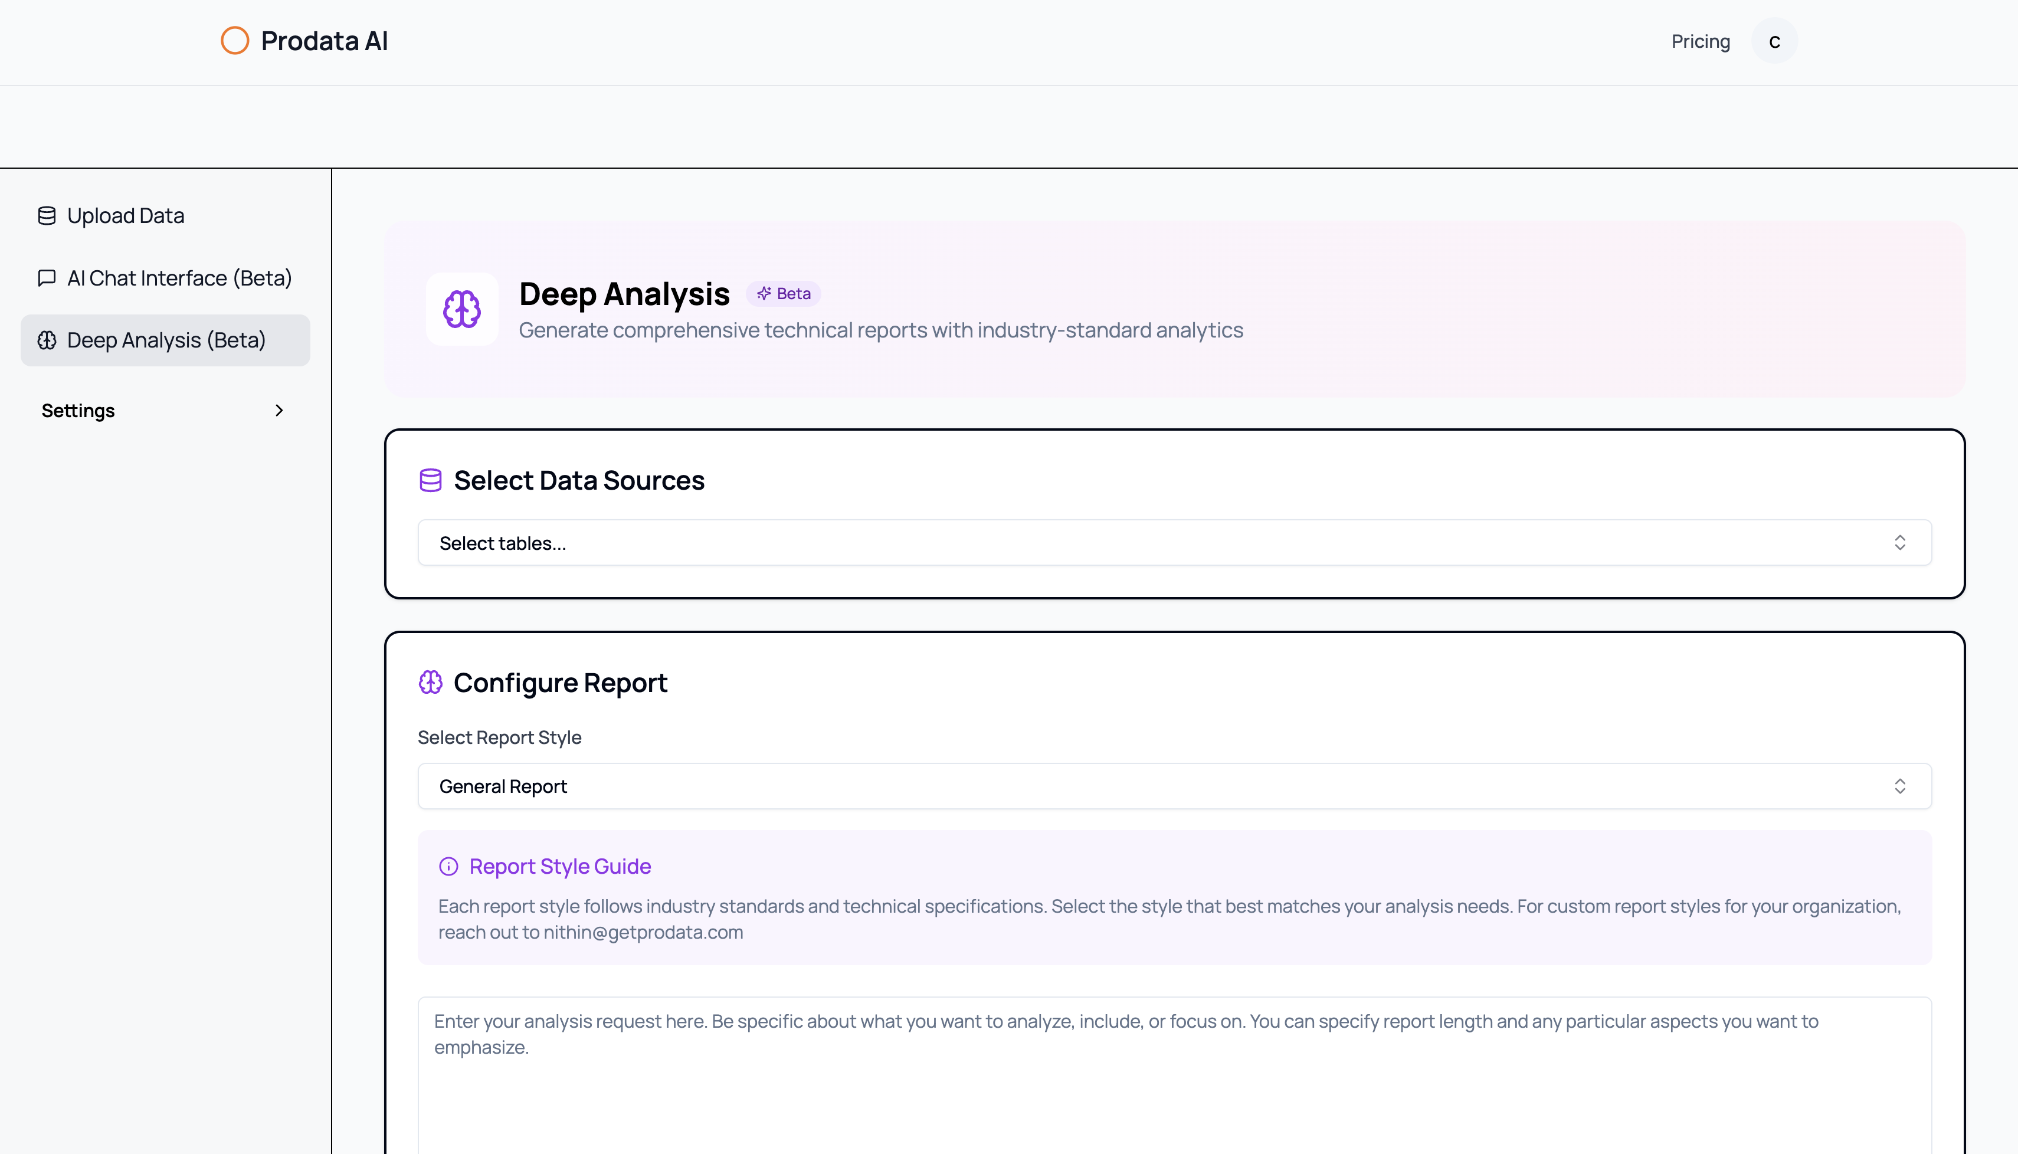
Task: Open the Select tables dropdown
Action: pos(1175,543)
